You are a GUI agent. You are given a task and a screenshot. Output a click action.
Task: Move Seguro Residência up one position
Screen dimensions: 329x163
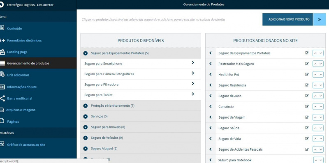coord(315,85)
